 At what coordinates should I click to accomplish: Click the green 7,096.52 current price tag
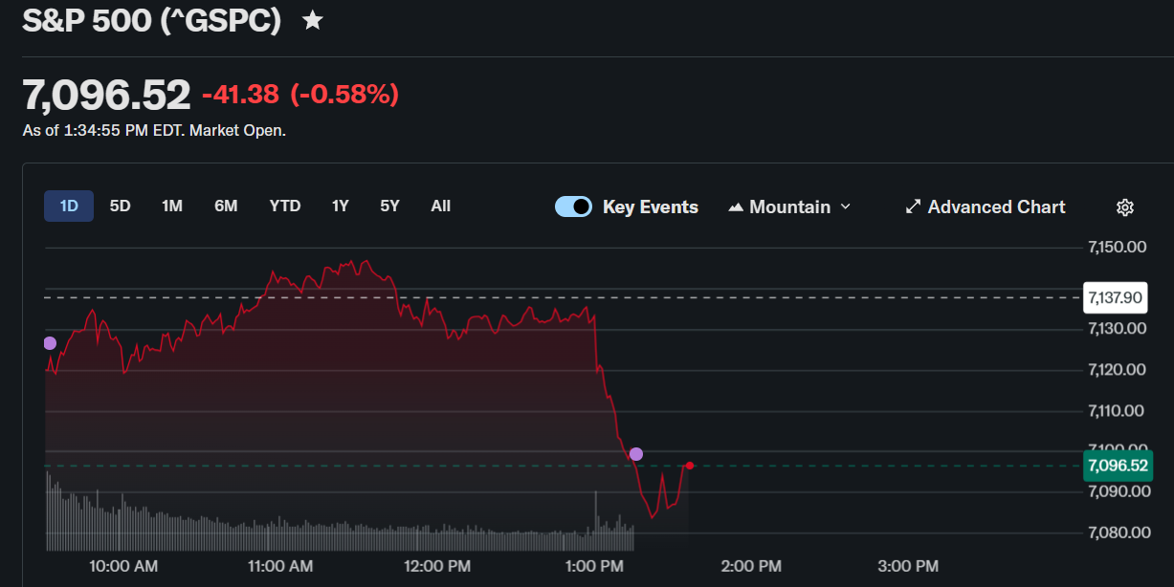pyautogui.click(x=1118, y=466)
